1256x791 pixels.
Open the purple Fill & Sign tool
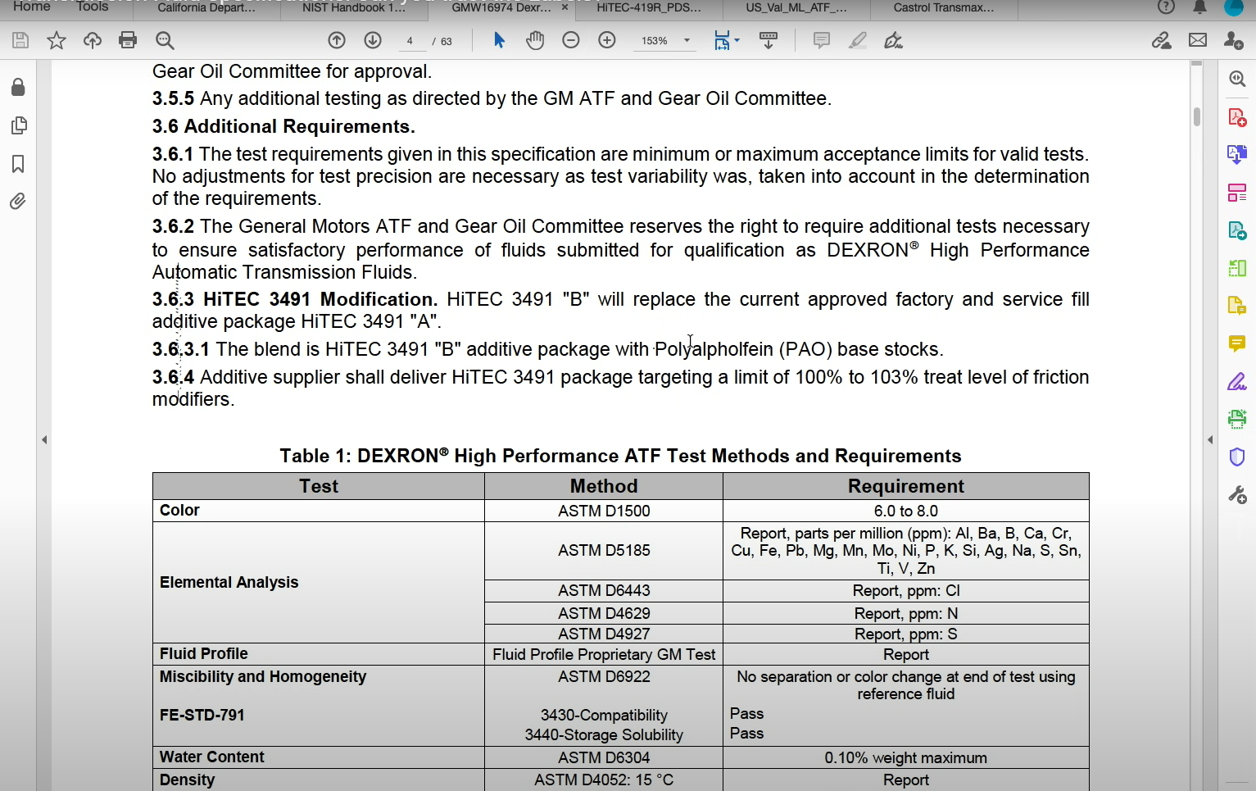(1237, 381)
